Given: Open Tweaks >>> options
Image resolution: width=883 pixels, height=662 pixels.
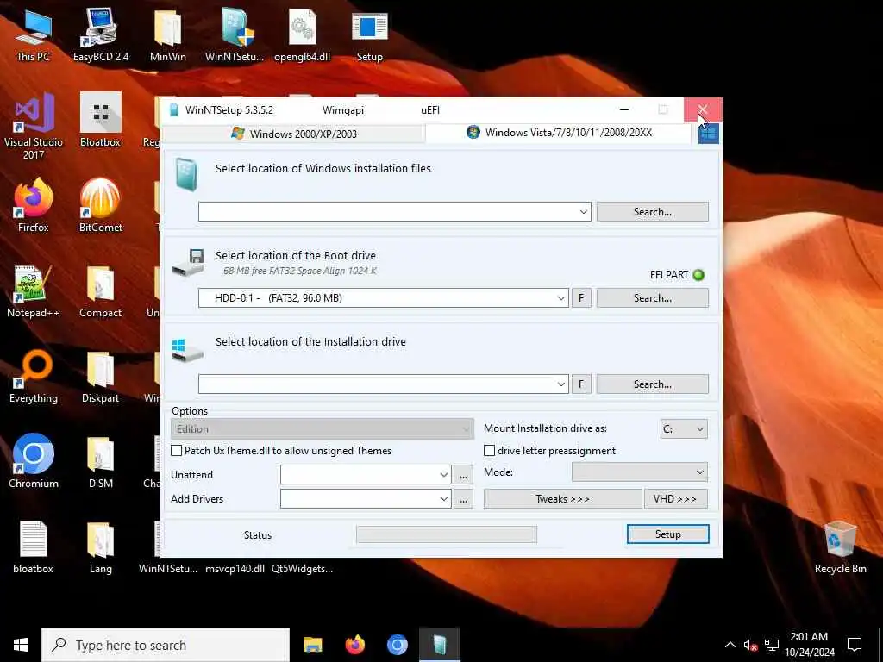Looking at the screenshot, I should [562, 499].
